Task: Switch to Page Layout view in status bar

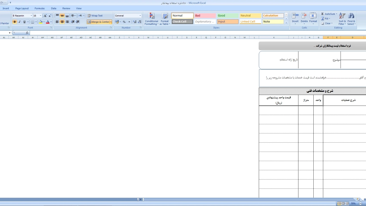Action: coord(343,203)
